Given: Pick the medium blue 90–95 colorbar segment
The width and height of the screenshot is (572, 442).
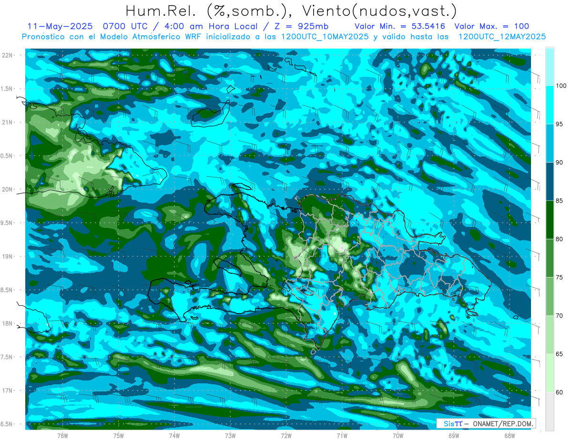Looking at the screenshot, I should [550, 143].
